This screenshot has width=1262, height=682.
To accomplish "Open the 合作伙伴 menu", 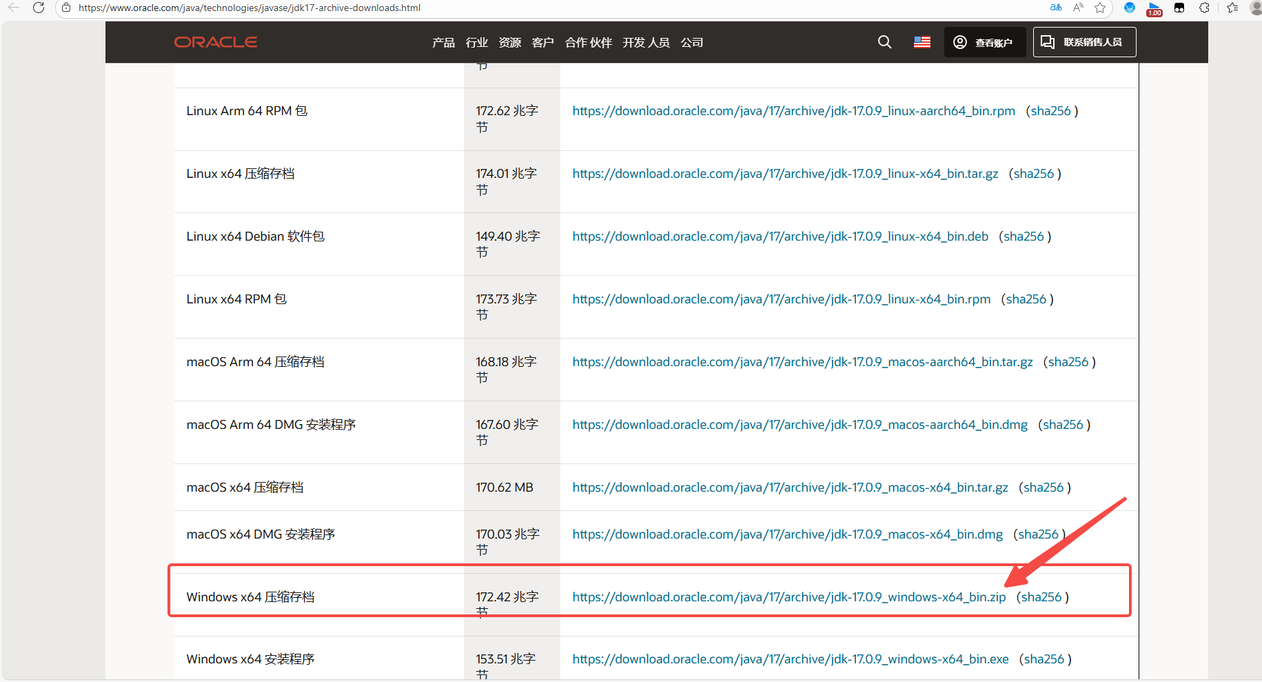I will pos(589,42).
